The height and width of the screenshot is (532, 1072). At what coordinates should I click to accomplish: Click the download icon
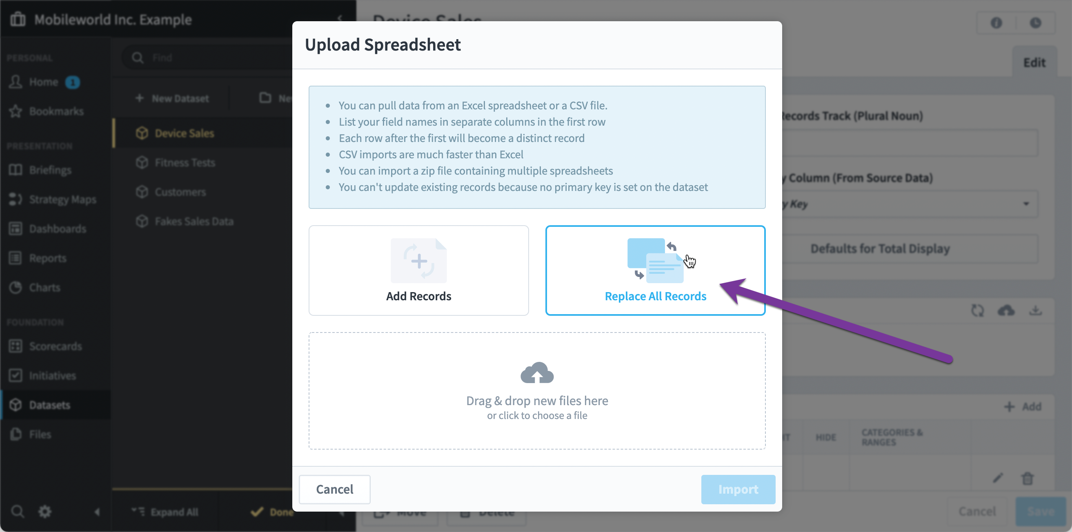1035,310
